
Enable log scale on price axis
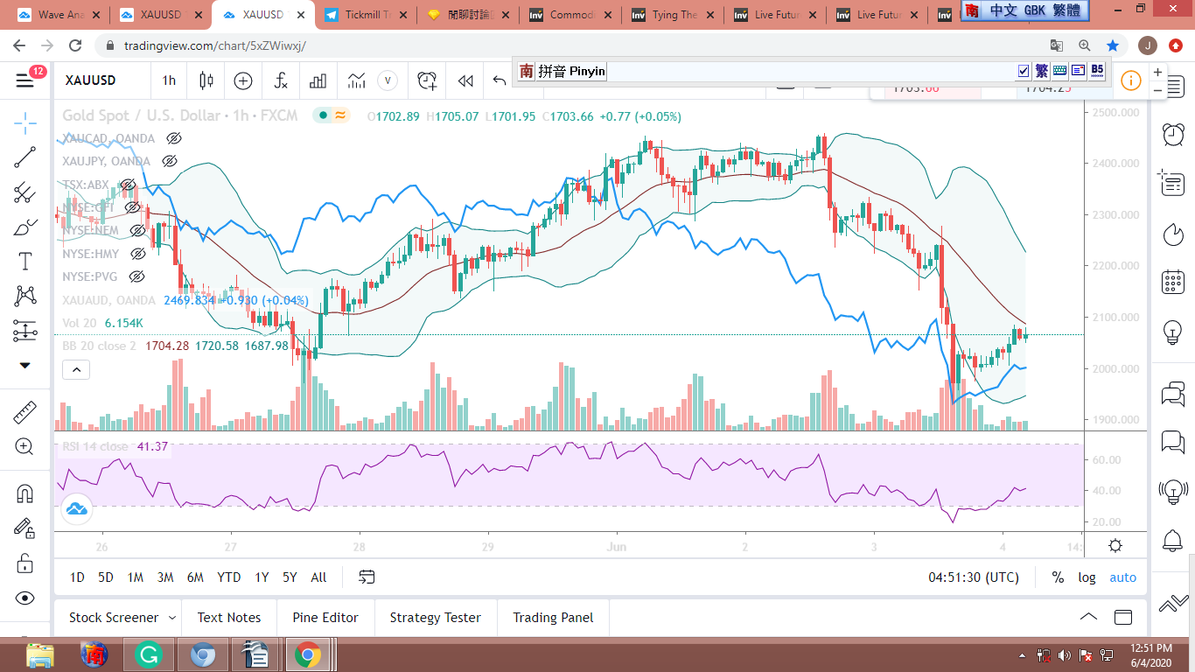point(1087,577)
